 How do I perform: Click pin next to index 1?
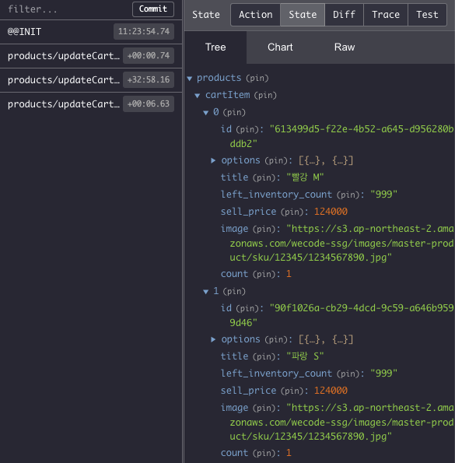(234, 292)
